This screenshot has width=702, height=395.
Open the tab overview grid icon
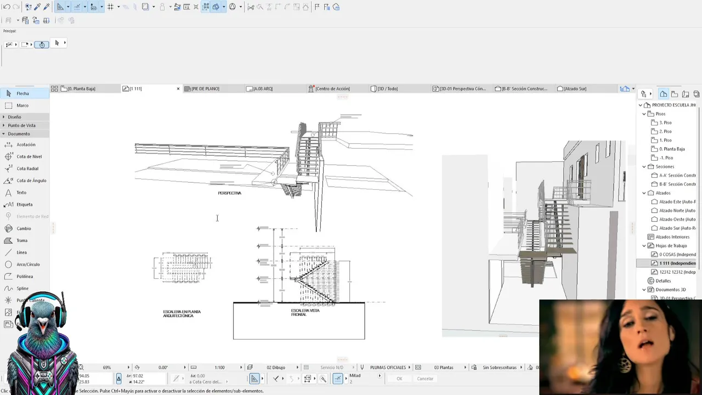click(x=54, y=88)
